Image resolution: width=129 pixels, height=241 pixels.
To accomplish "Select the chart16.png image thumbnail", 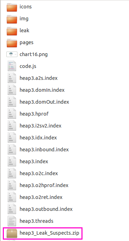I will [x=12, y=54].
